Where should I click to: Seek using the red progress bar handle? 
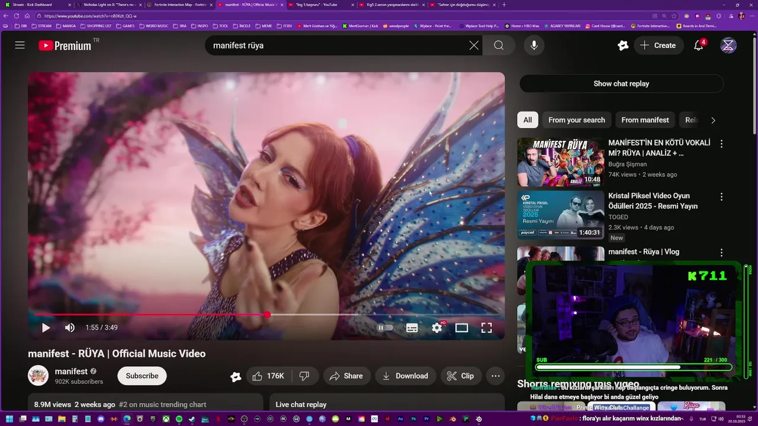click(x=268, y=315)
